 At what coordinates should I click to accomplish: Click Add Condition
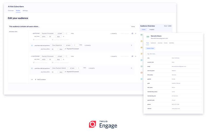pyautogui.click(x=40, y=80)
